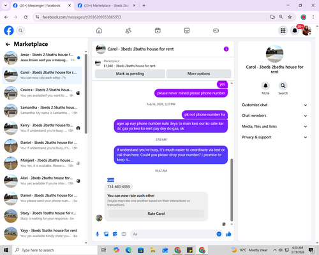Open Yayy 3beds 1baths conversation
The width and height of the screenshot is (319, 255).
42,233
